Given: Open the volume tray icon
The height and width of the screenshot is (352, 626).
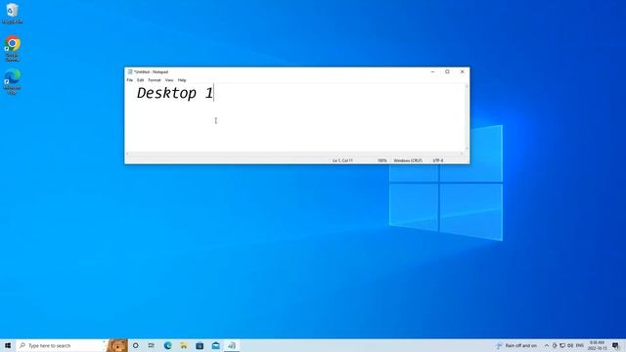Looking at the screenshot, I should (570, 345).
